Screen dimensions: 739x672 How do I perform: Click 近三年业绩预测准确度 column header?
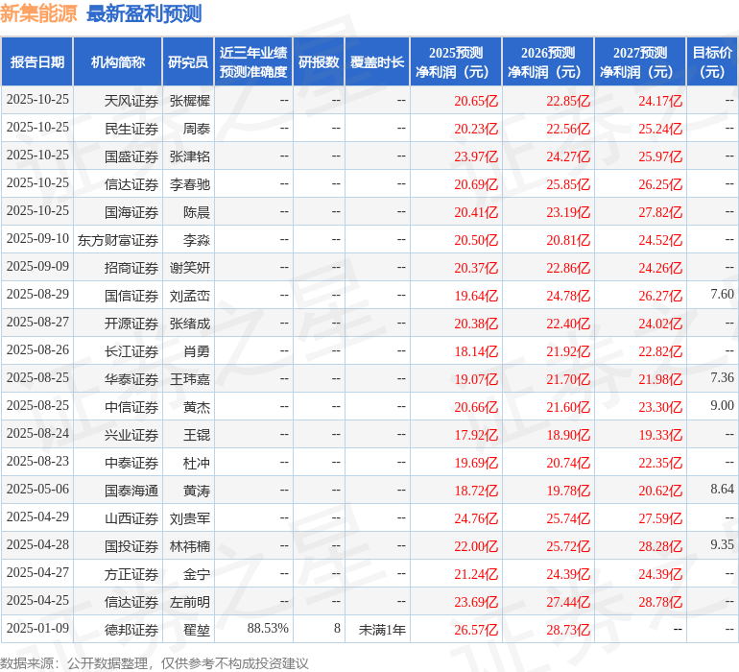pos(253,62)
